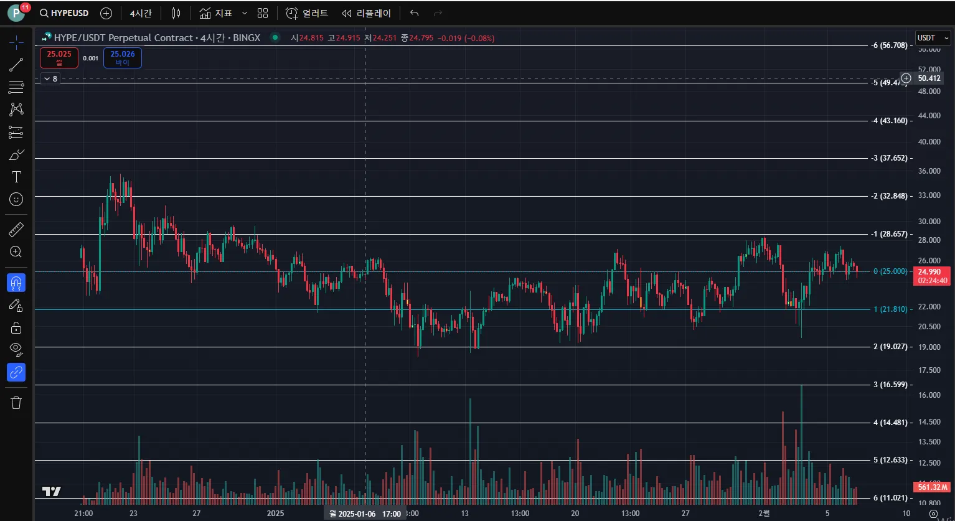This screenshot has width=955, height=521.
Task: Select the -2 (32.848) level label
Action: (x=890, y=196)
